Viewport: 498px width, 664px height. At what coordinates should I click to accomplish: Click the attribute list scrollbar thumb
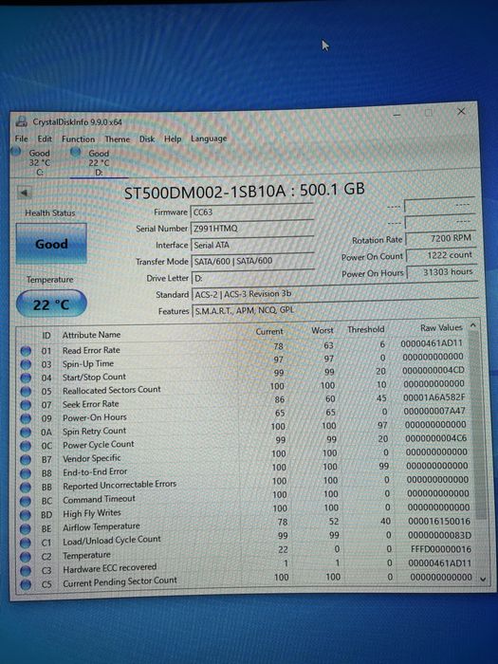(x=478, y=423)
